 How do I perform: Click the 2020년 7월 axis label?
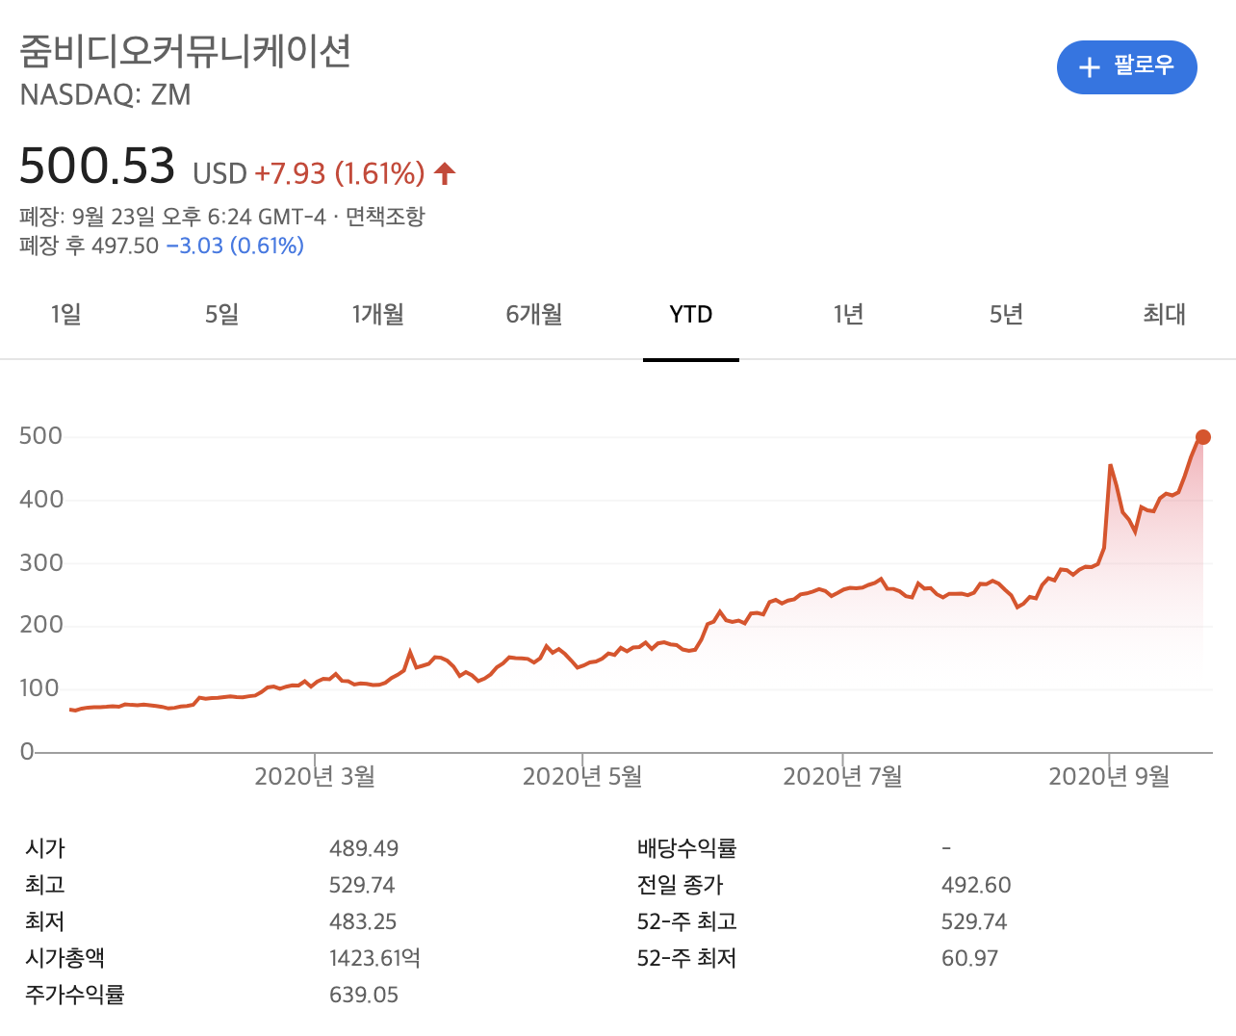point(843,776)
